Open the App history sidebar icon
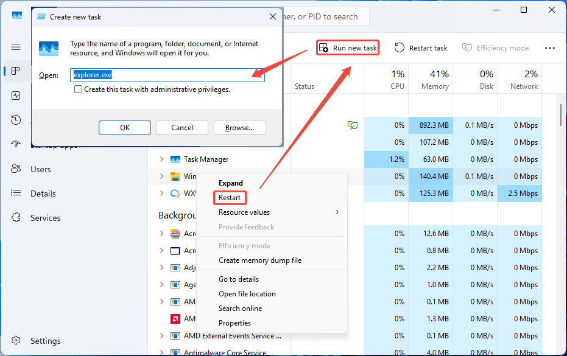The image size is (567, 356). coord(16,119)
